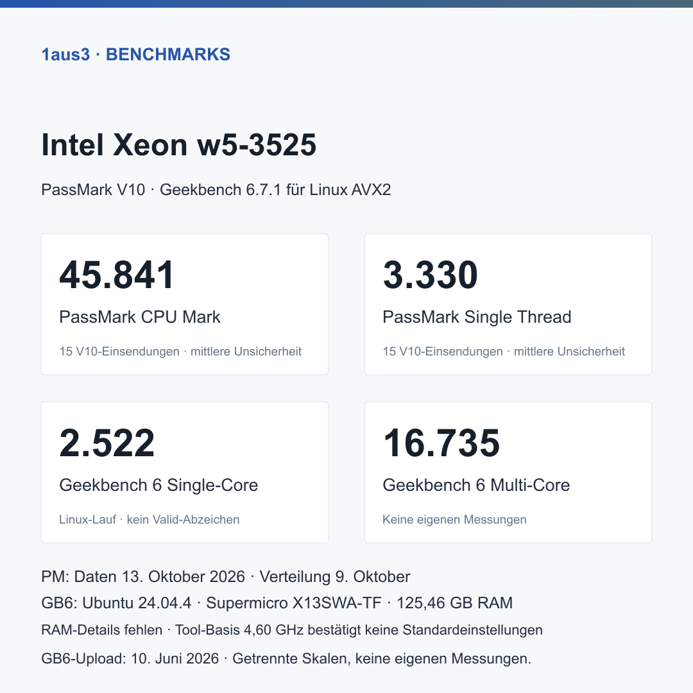
Task: Open the 1aus3 · BENCHMARKS header link
Action: pos(135,55)
